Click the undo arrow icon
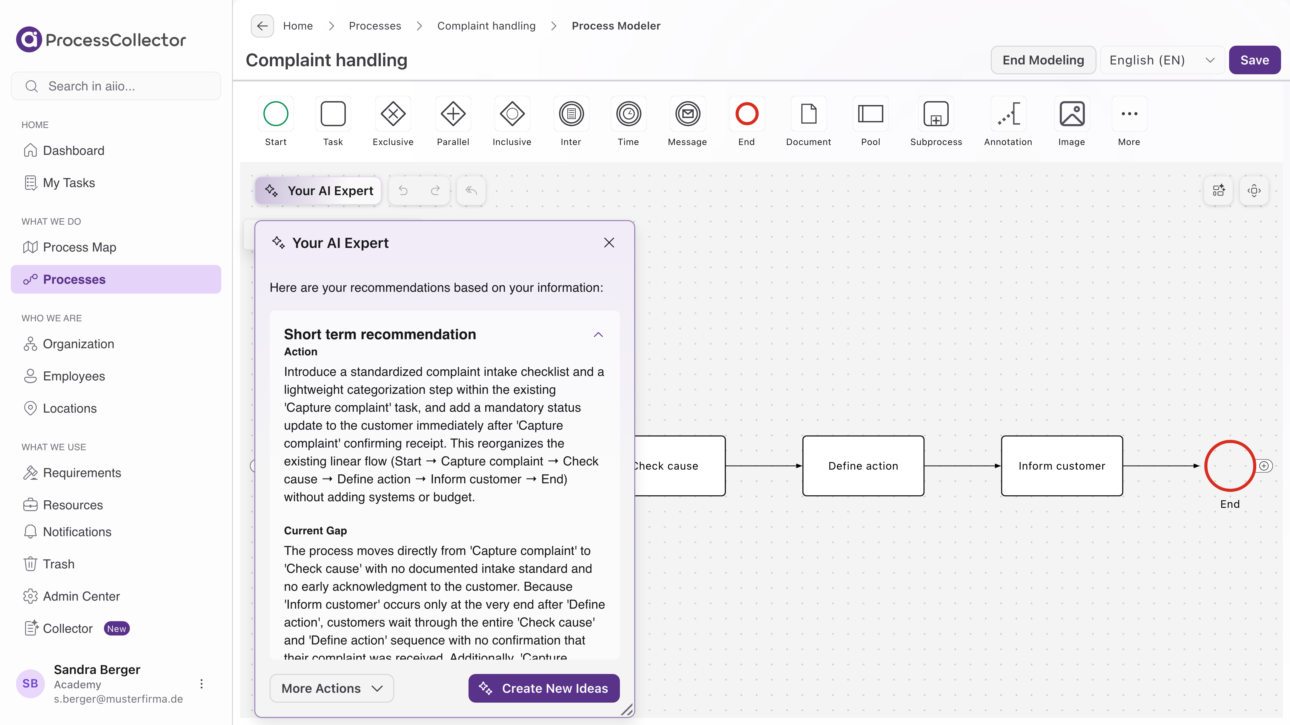This screenshot has width=1290, height=725. point(403,191)
